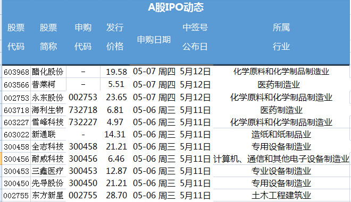Click the 5月12日 cell in 永东股份 row
Image resolution: width=351 pixels, height=202 pixels.
click(195, 98)
